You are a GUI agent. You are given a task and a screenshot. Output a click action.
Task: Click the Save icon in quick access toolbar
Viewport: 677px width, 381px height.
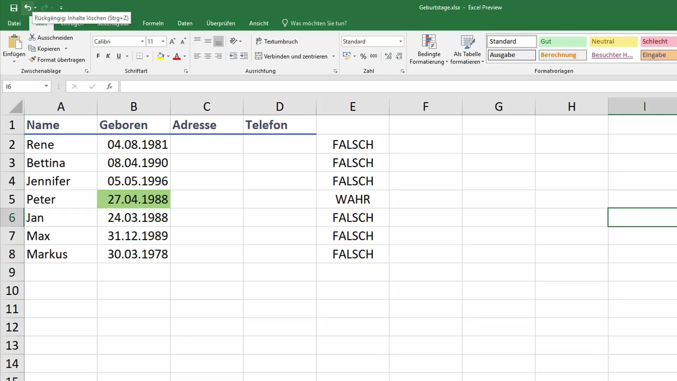pos(14,7)
